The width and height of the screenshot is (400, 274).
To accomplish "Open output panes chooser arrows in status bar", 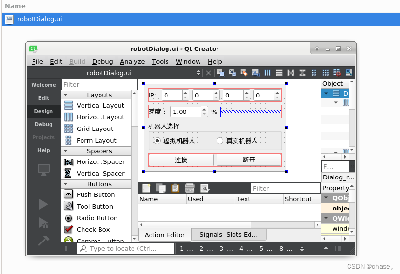I will [x=302, y=249].
